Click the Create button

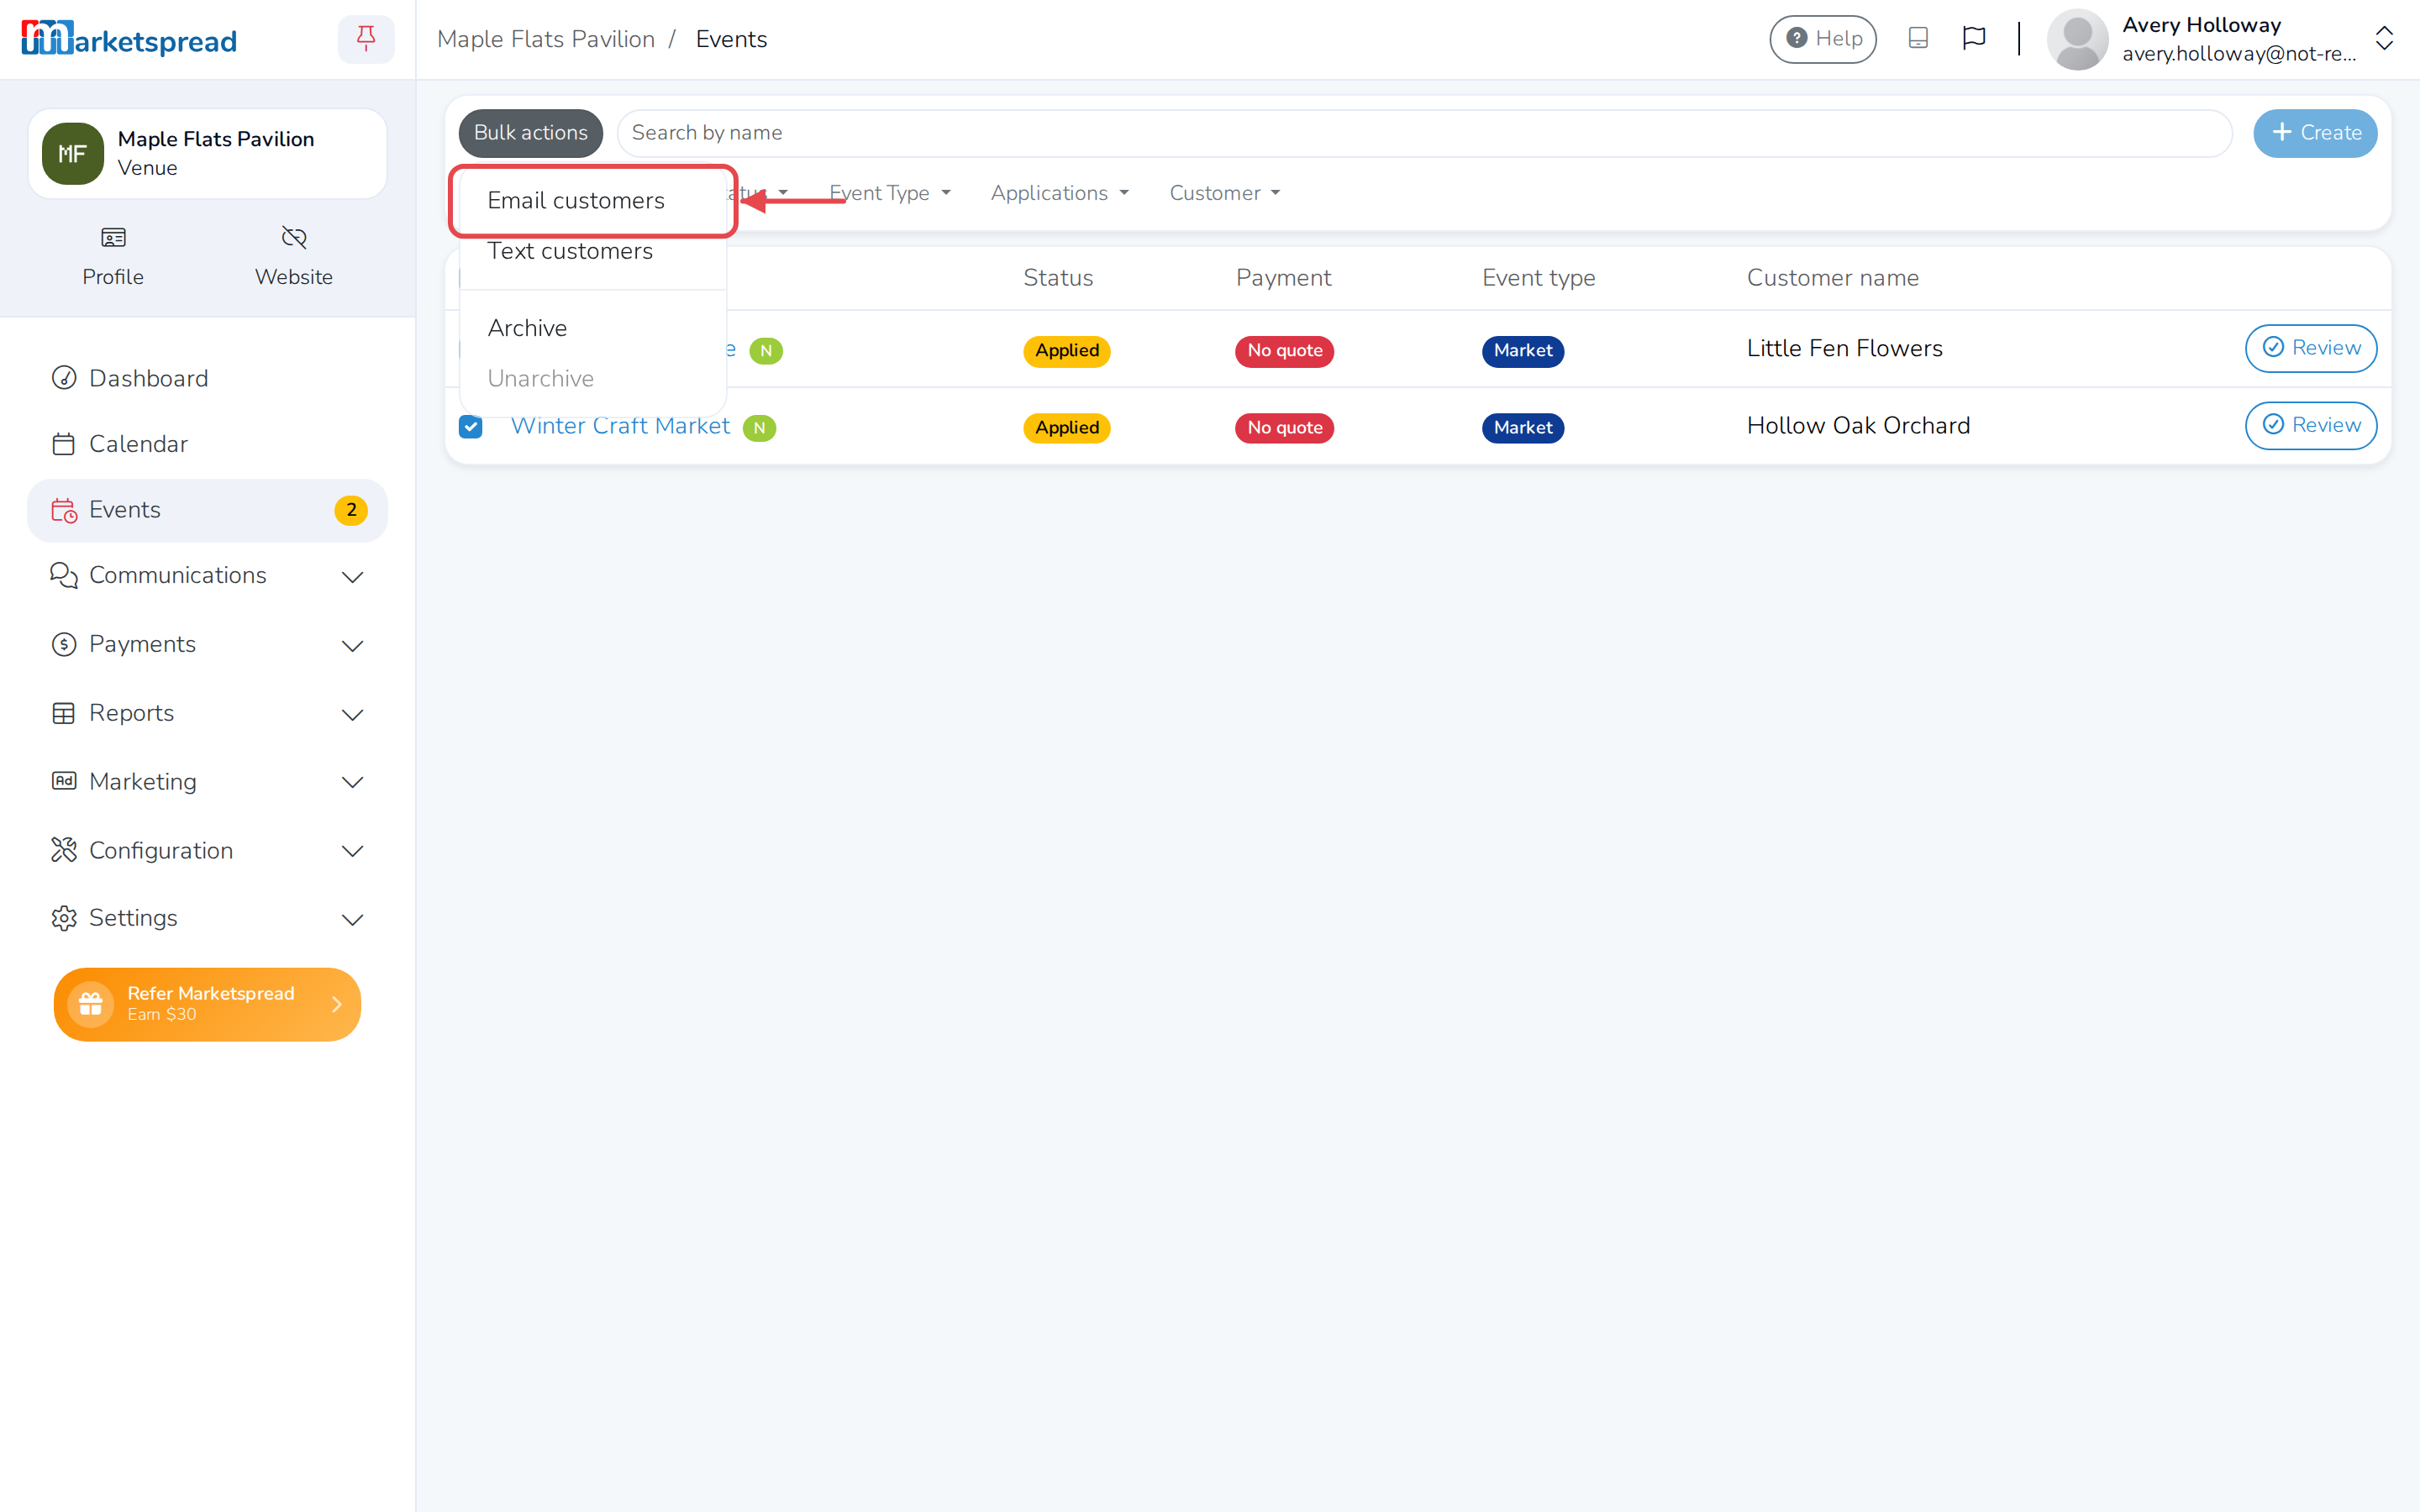pyautogui.click(x=2315, y=133)
